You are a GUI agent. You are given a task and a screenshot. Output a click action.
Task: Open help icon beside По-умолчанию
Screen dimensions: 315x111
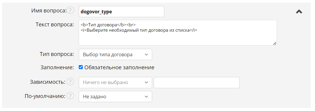[70, 96]
